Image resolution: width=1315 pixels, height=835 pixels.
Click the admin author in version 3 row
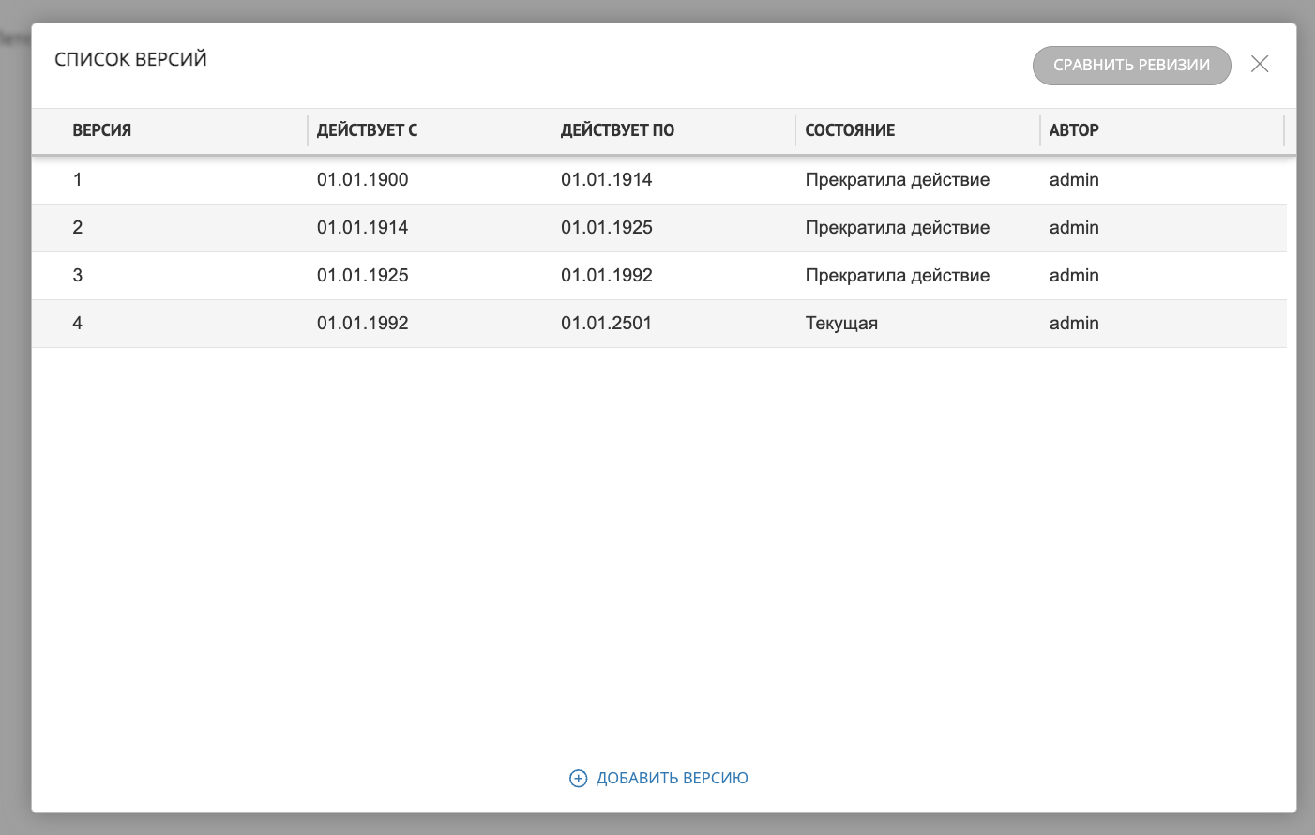click(1074, 276)
